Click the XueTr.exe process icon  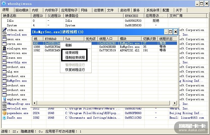[4, 118]
